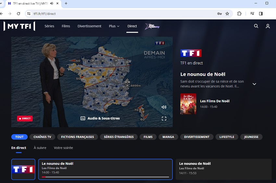Viewport: 276px width, 183px height.
Task: Expand the program description chevron
Action: coord(254,84)
